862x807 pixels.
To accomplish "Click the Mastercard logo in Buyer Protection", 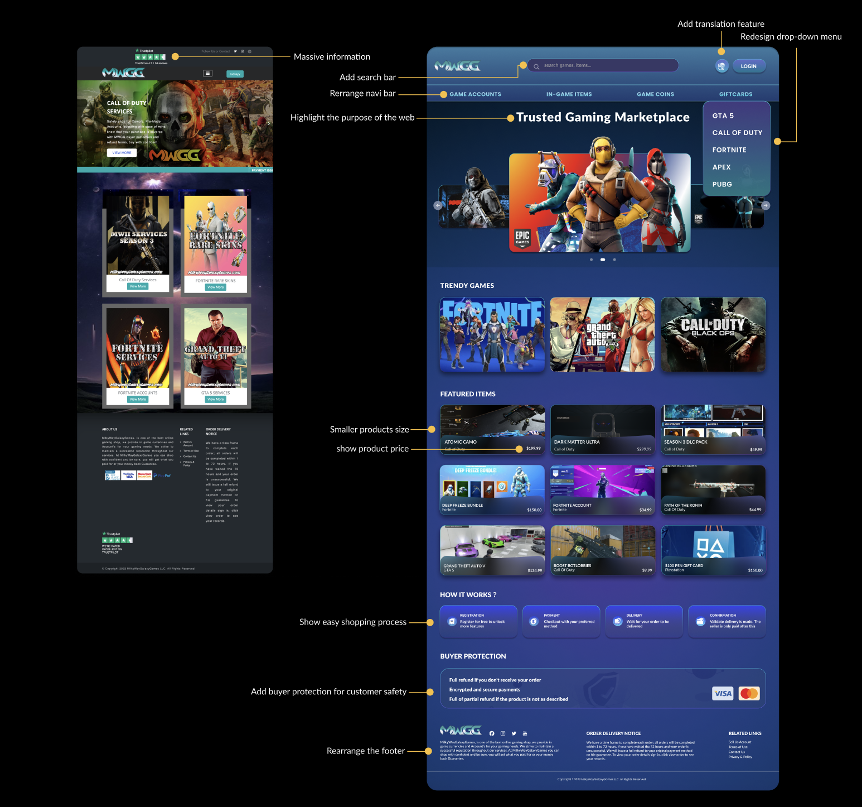I will click(x=749, y=693).
